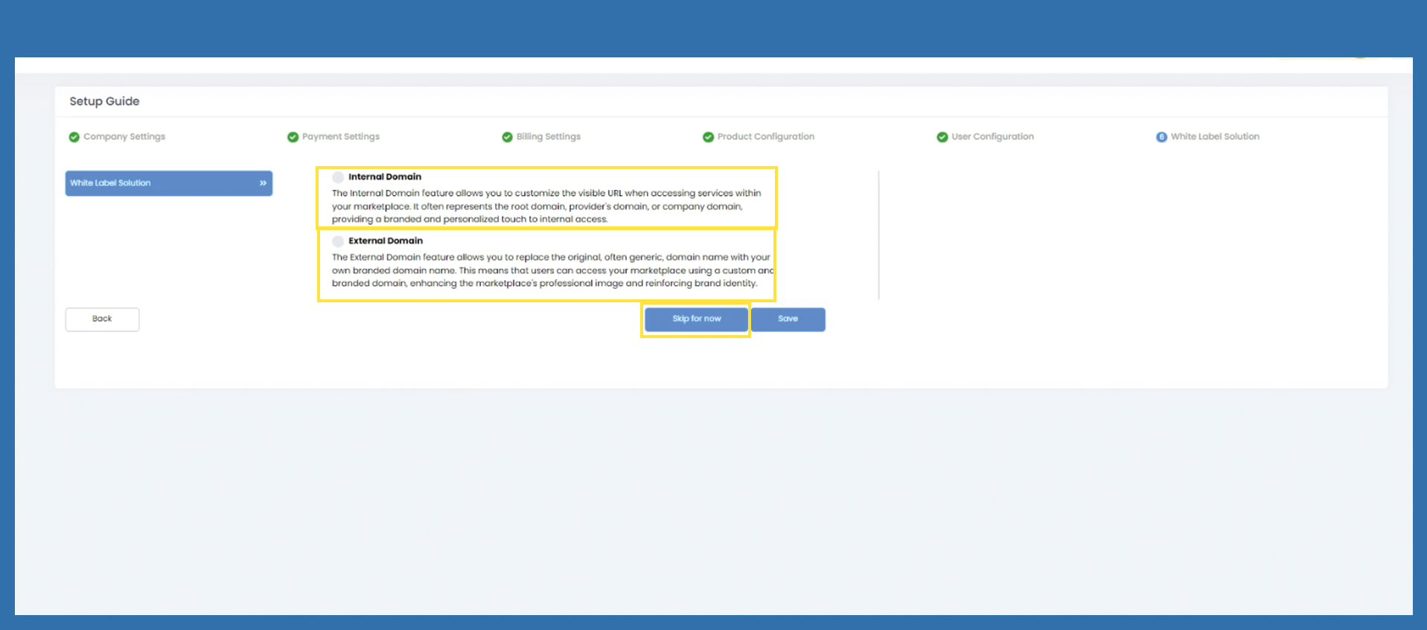
Task: Open the User Configuration step label
Action: pos(992,137)
